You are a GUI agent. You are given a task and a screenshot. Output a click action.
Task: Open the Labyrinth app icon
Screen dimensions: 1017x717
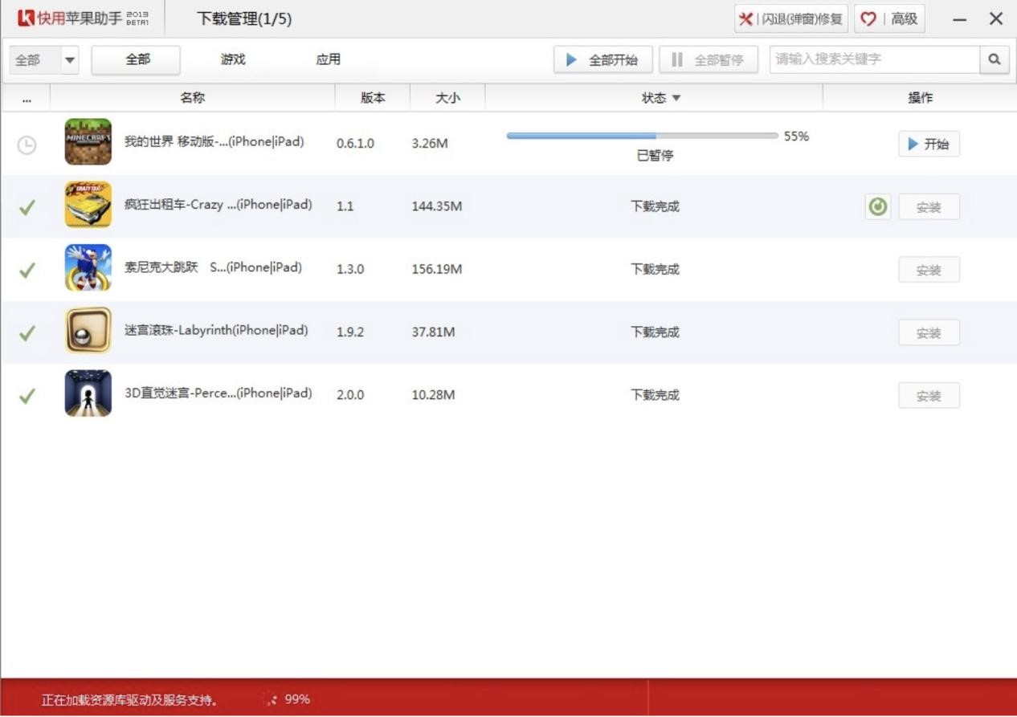(88, 330)
